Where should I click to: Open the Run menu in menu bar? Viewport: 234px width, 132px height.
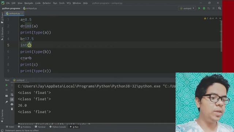(x=55, y=3)
